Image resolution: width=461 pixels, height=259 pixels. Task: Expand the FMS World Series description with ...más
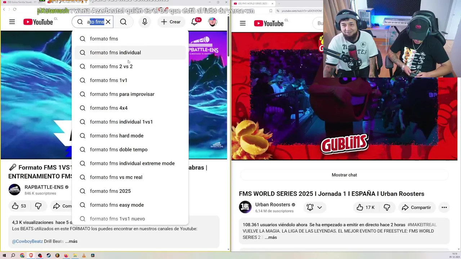tap(271, 237)
